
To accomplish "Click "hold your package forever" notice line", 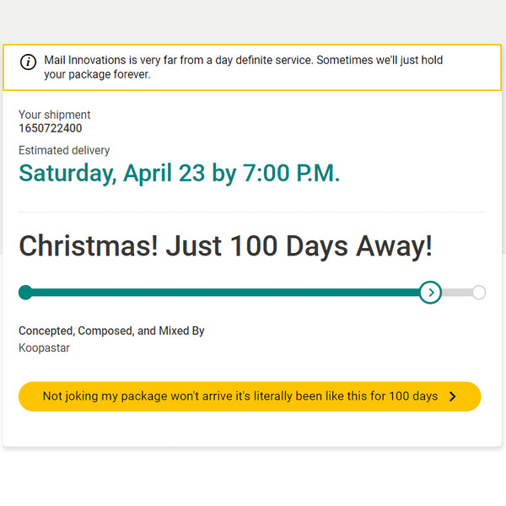I will pos(97,74).
